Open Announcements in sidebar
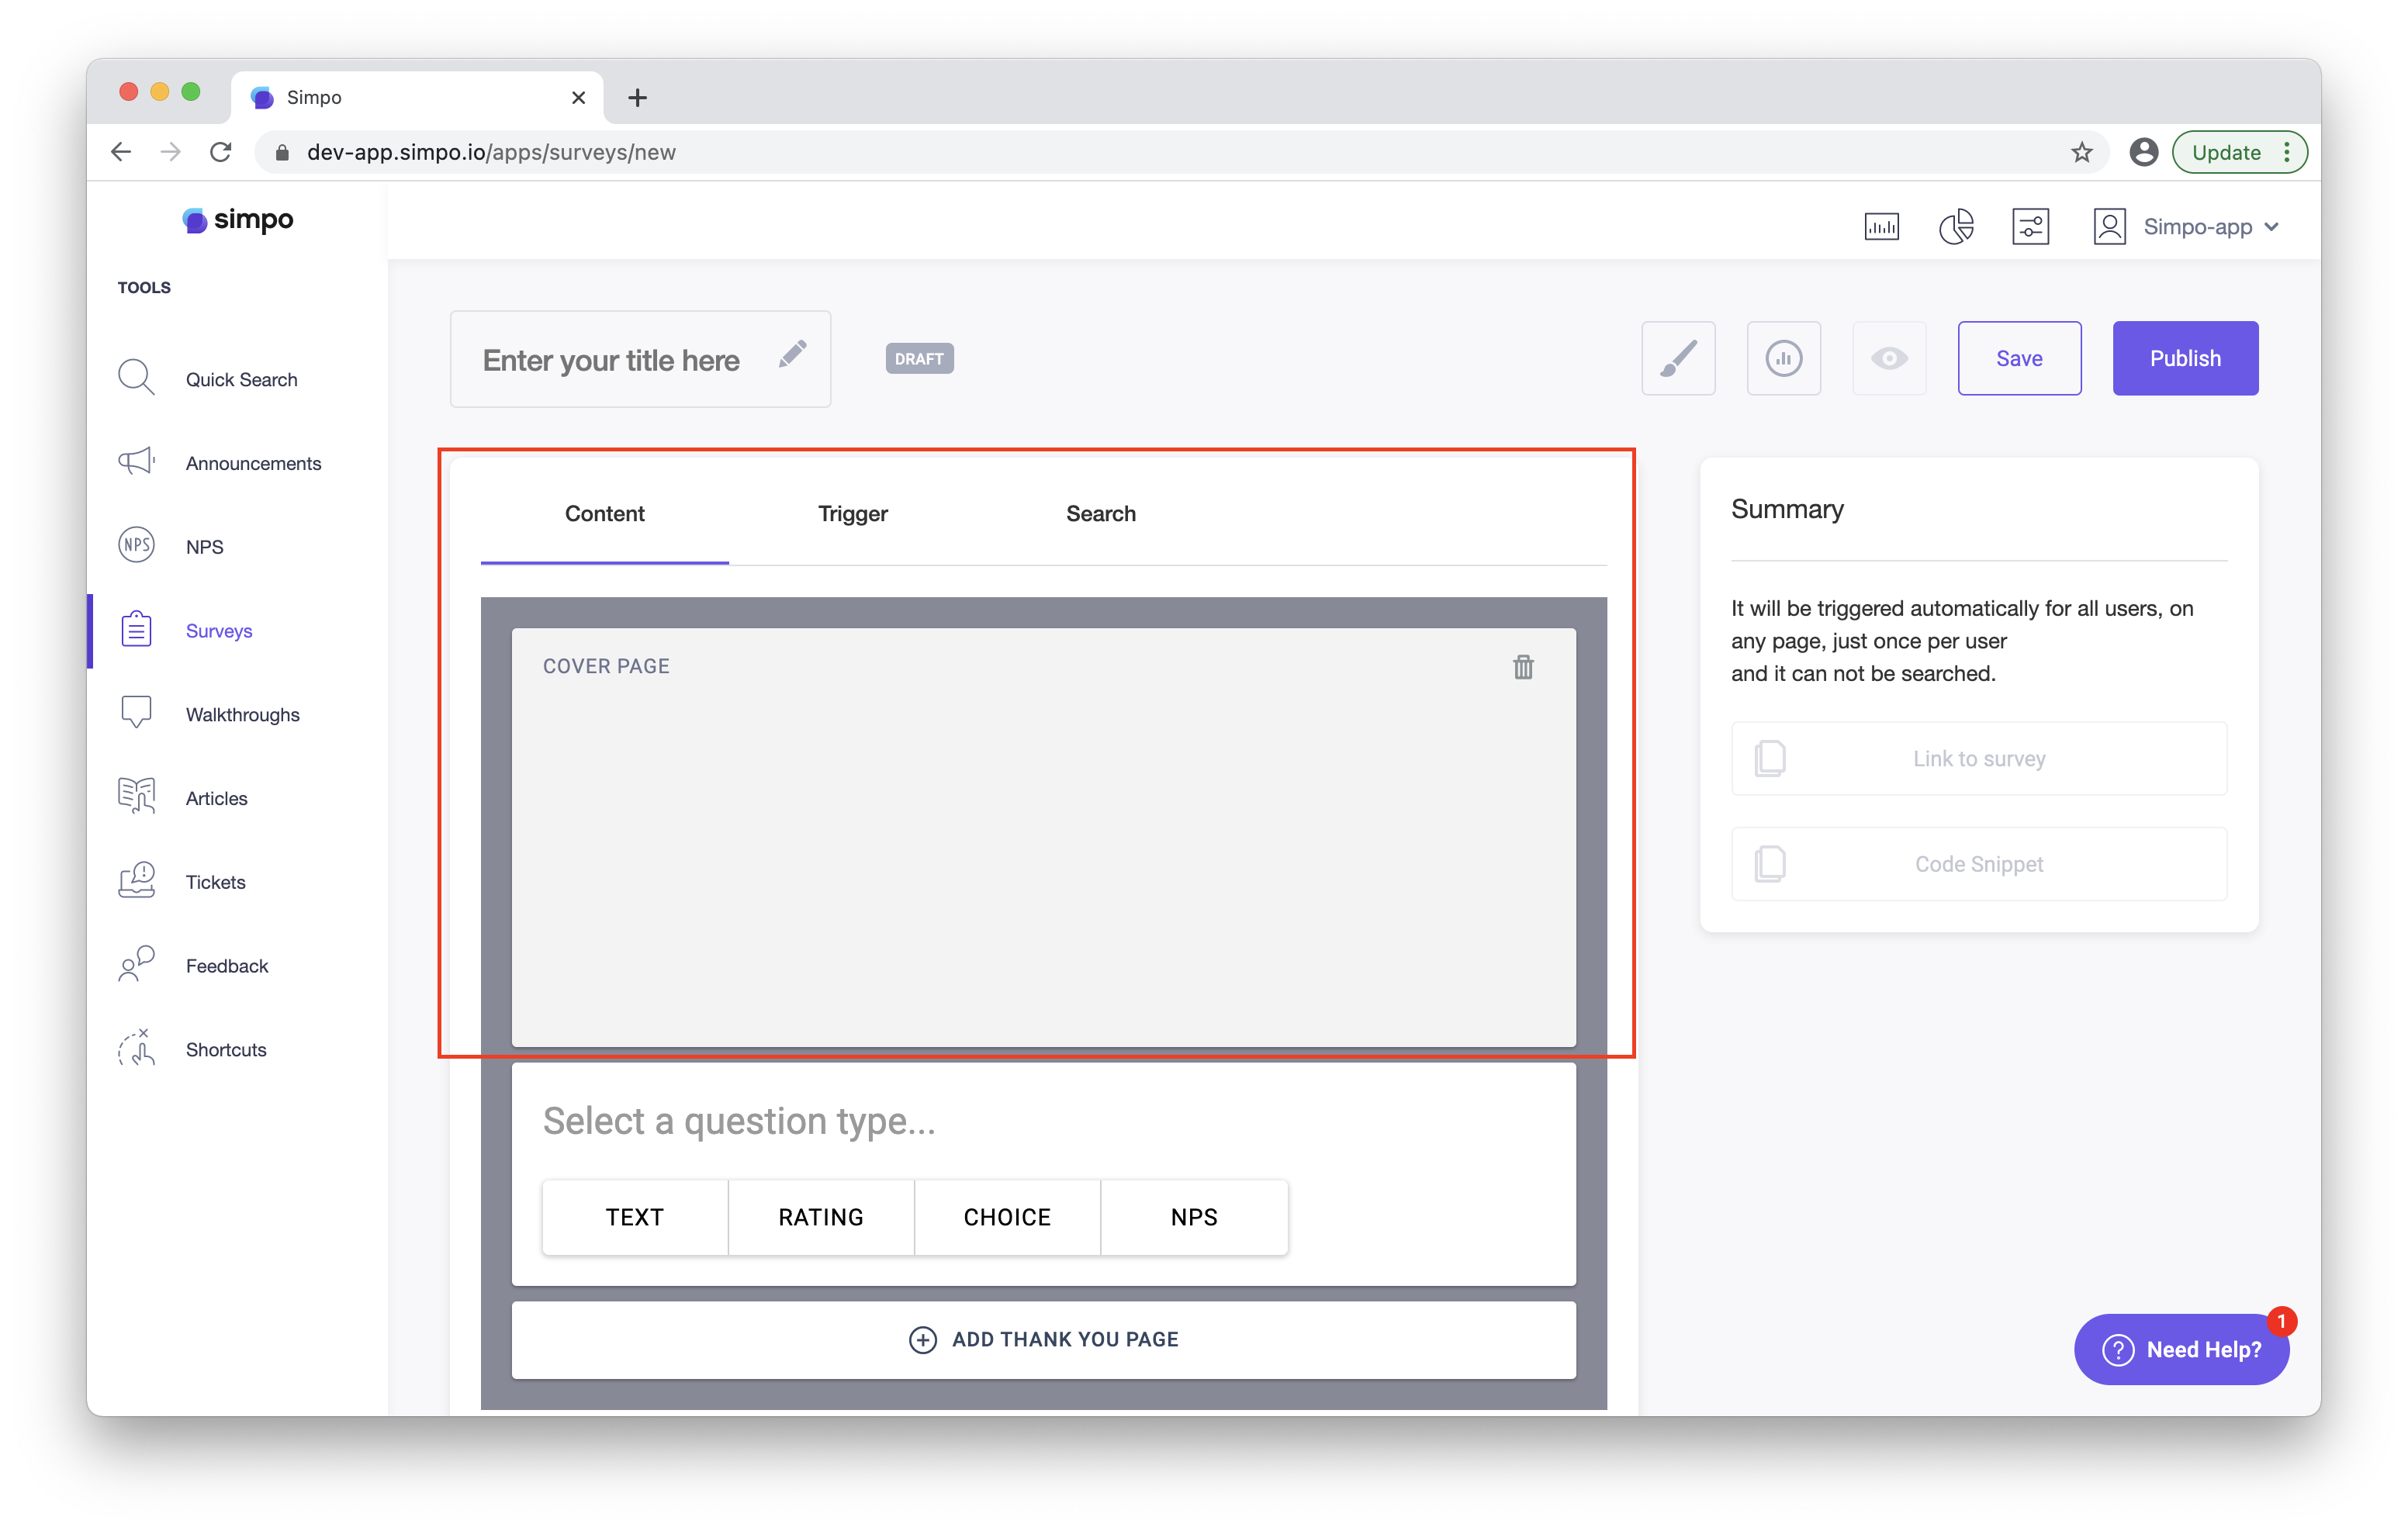The height and width of the screenshot is (1531, 2408). click(x=253, y=463)
